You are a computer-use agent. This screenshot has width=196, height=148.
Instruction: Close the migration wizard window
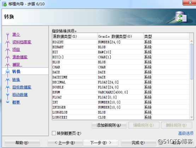point(190,2)
